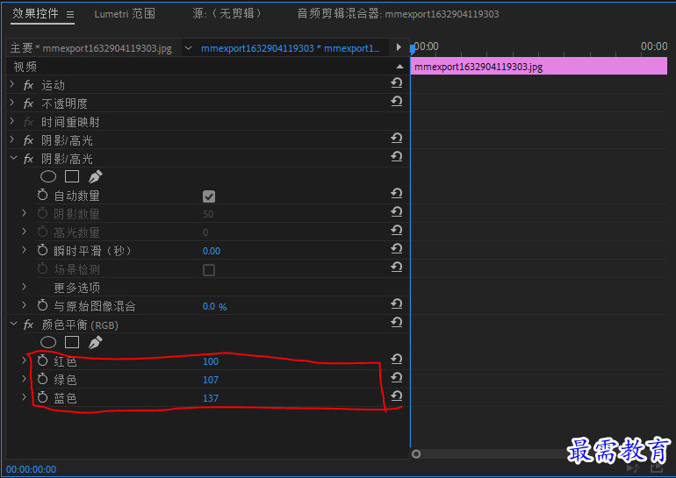Toggle animation stopwatch for 红色

point(42,360)
